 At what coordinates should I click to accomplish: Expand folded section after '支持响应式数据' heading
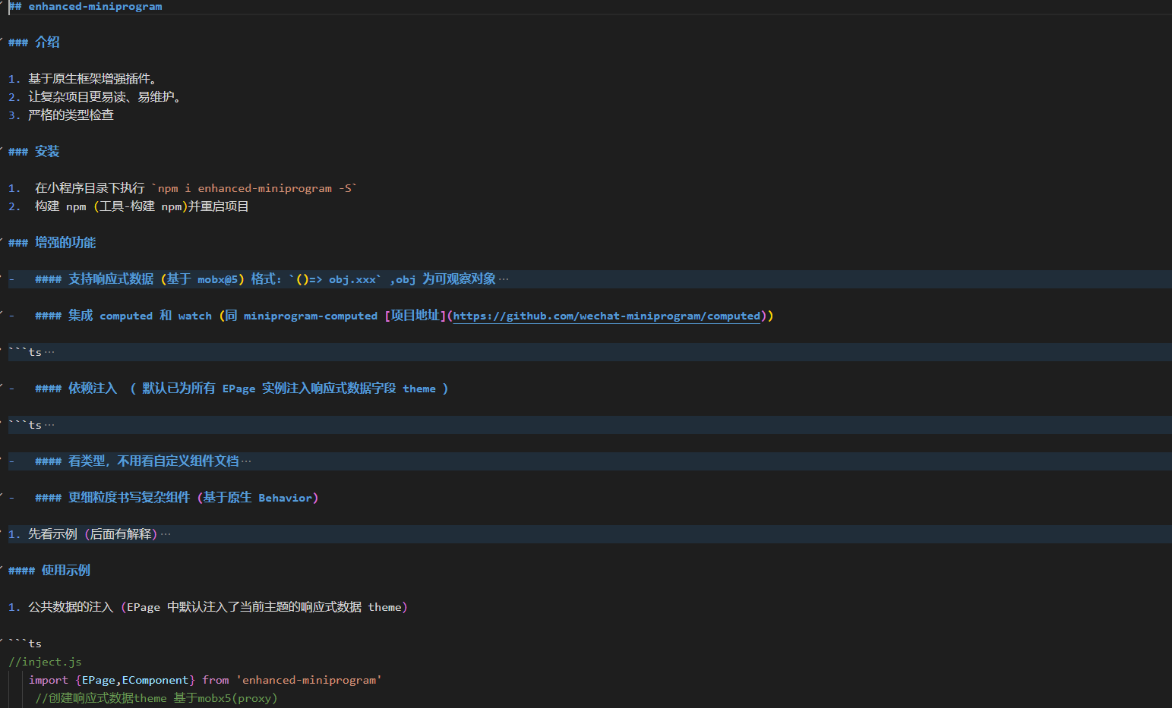504,279
